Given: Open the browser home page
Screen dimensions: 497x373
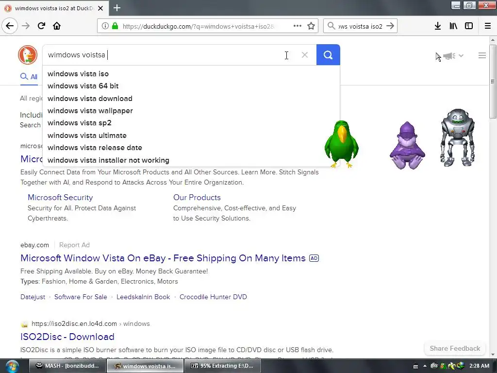Looking at the screenshot, I should (x=57, y=26).
